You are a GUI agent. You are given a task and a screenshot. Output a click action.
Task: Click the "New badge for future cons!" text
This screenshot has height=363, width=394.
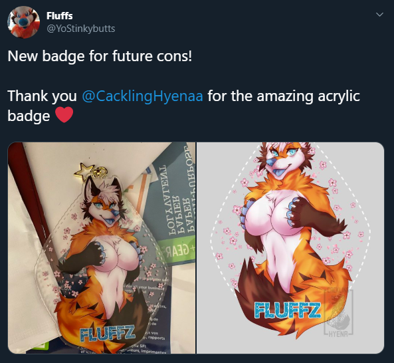pos(100,56)
